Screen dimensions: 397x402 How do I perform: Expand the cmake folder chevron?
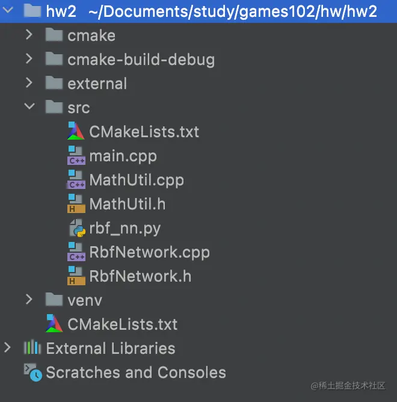[29, 34]
